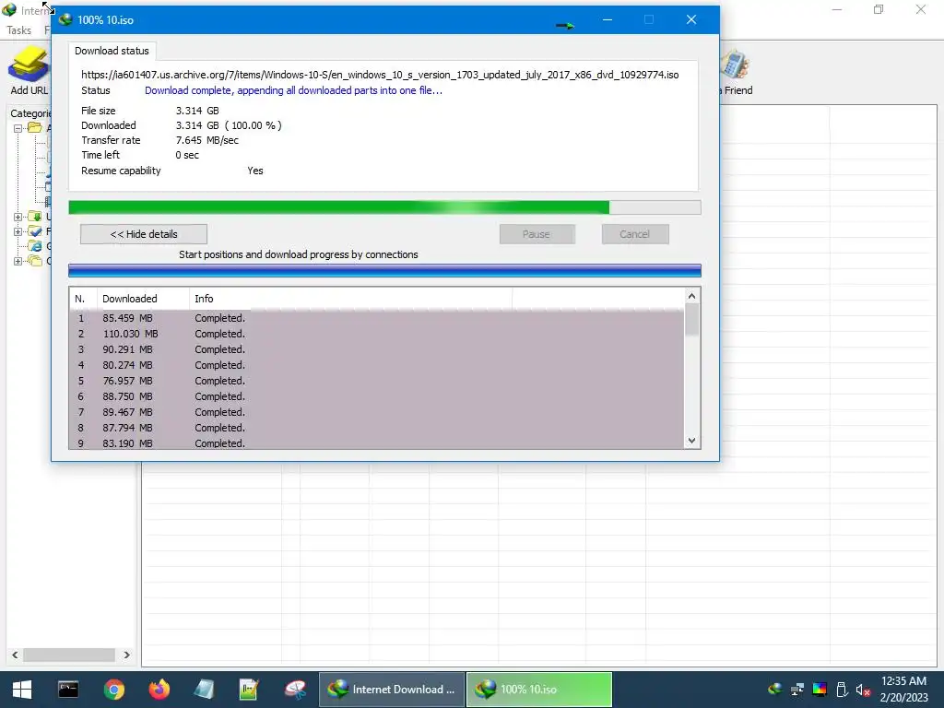Click the categories panel horizontal scrollbar thumb
Viewport: 944px width, 708px height.
(x=68, y=655)
